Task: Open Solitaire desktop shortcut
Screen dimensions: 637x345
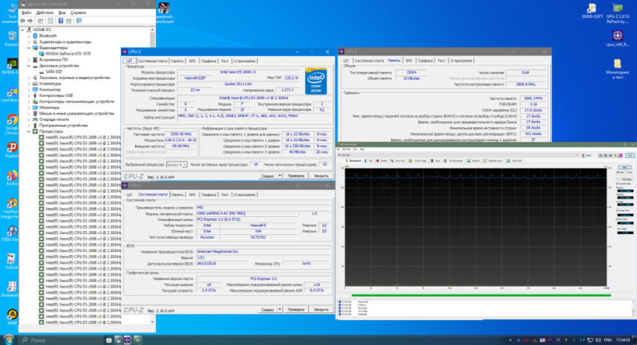Action: 12,261
